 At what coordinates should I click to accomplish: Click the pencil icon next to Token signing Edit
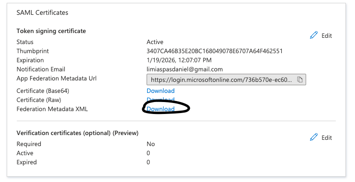(x=314, y=35)
